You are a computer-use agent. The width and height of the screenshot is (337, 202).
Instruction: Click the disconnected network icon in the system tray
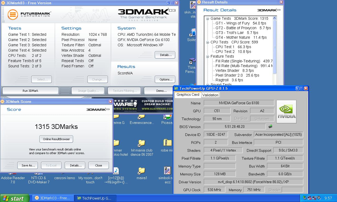point(310,198)
